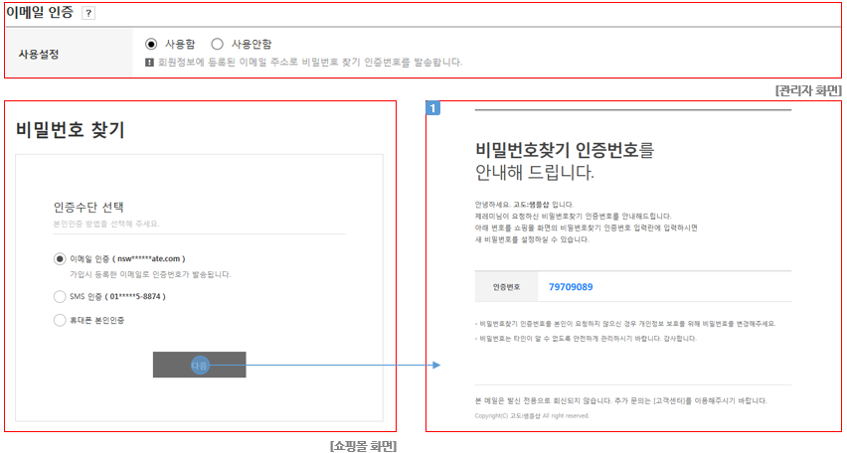
Task: Click the warning icon before 회원정보에 등록된 notice
Action: point(150,63)
